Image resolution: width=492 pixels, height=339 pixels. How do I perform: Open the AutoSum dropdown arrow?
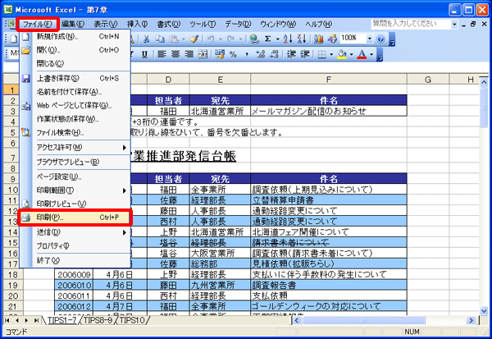coord(278,39)
